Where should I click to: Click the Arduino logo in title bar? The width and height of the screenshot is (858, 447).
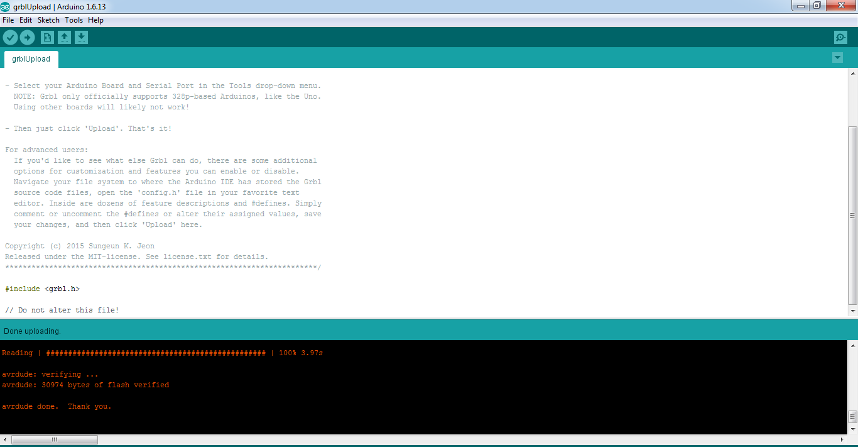tap(5, 6)
